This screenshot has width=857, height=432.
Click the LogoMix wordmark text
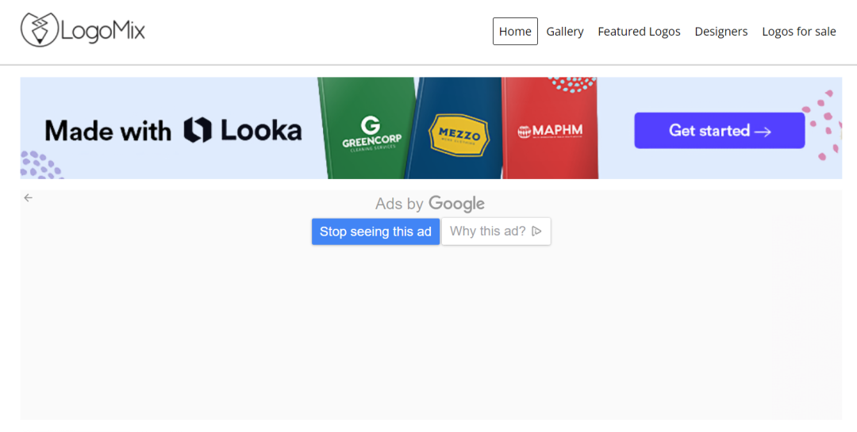pos(103,32)
